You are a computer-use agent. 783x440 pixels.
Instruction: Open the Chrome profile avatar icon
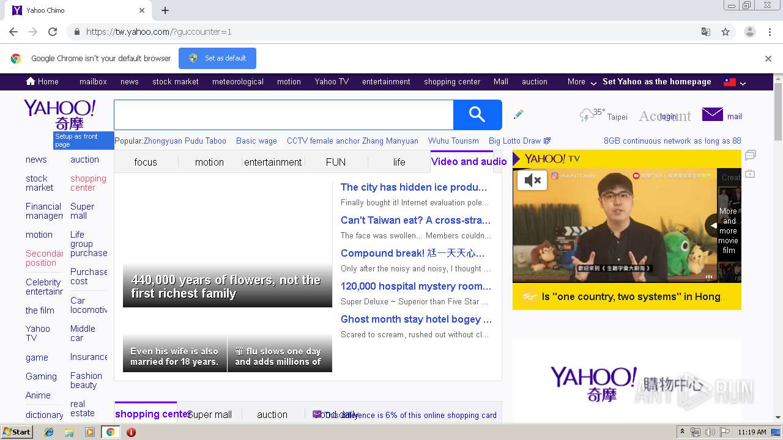pos(749,32)
